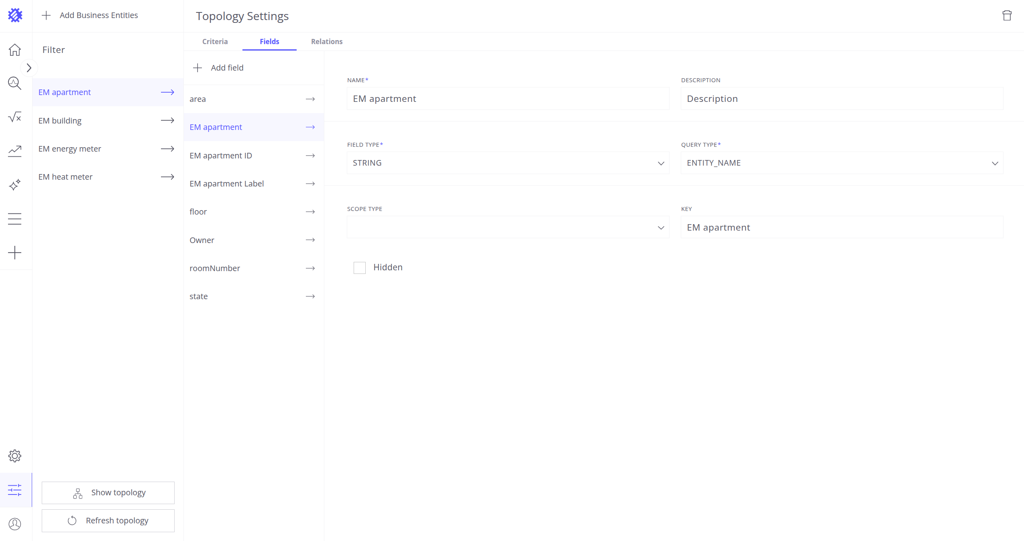Click the Show topology button

[108, 492]
